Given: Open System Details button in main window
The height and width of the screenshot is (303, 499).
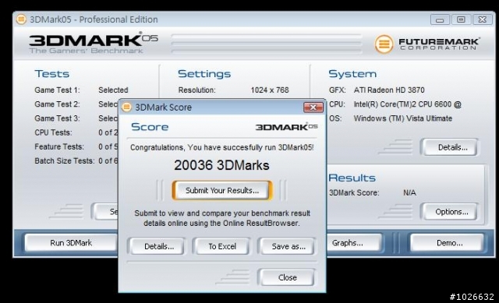Looking at the screenshot, I should (x=450, y=147).
